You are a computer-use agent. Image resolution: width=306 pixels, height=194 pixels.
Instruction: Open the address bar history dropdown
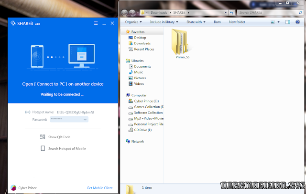coord(226,13)
